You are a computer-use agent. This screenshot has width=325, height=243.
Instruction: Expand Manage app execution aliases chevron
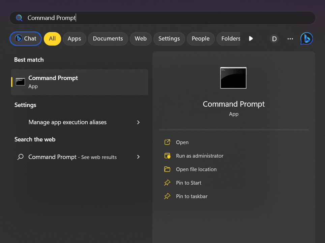coord(138,123)
